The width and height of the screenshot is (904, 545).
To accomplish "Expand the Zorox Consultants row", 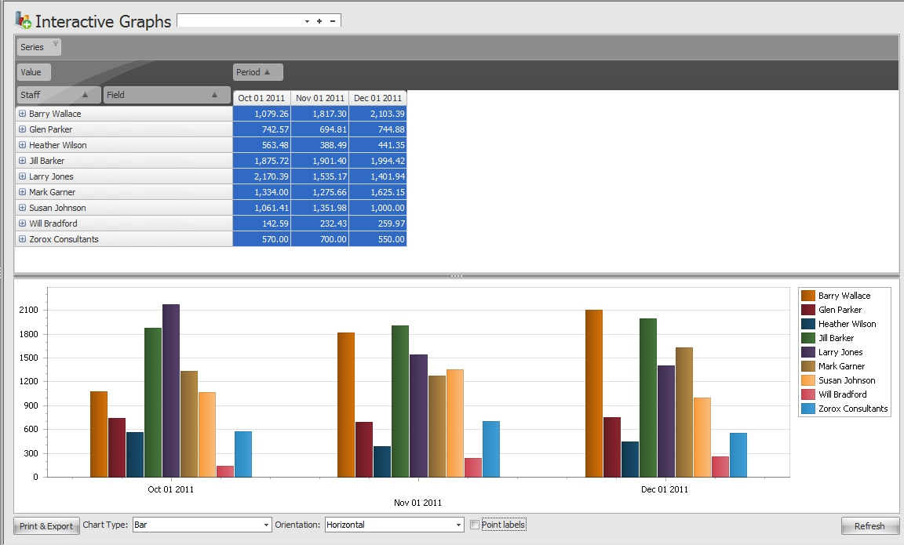I will pos(22,238).
